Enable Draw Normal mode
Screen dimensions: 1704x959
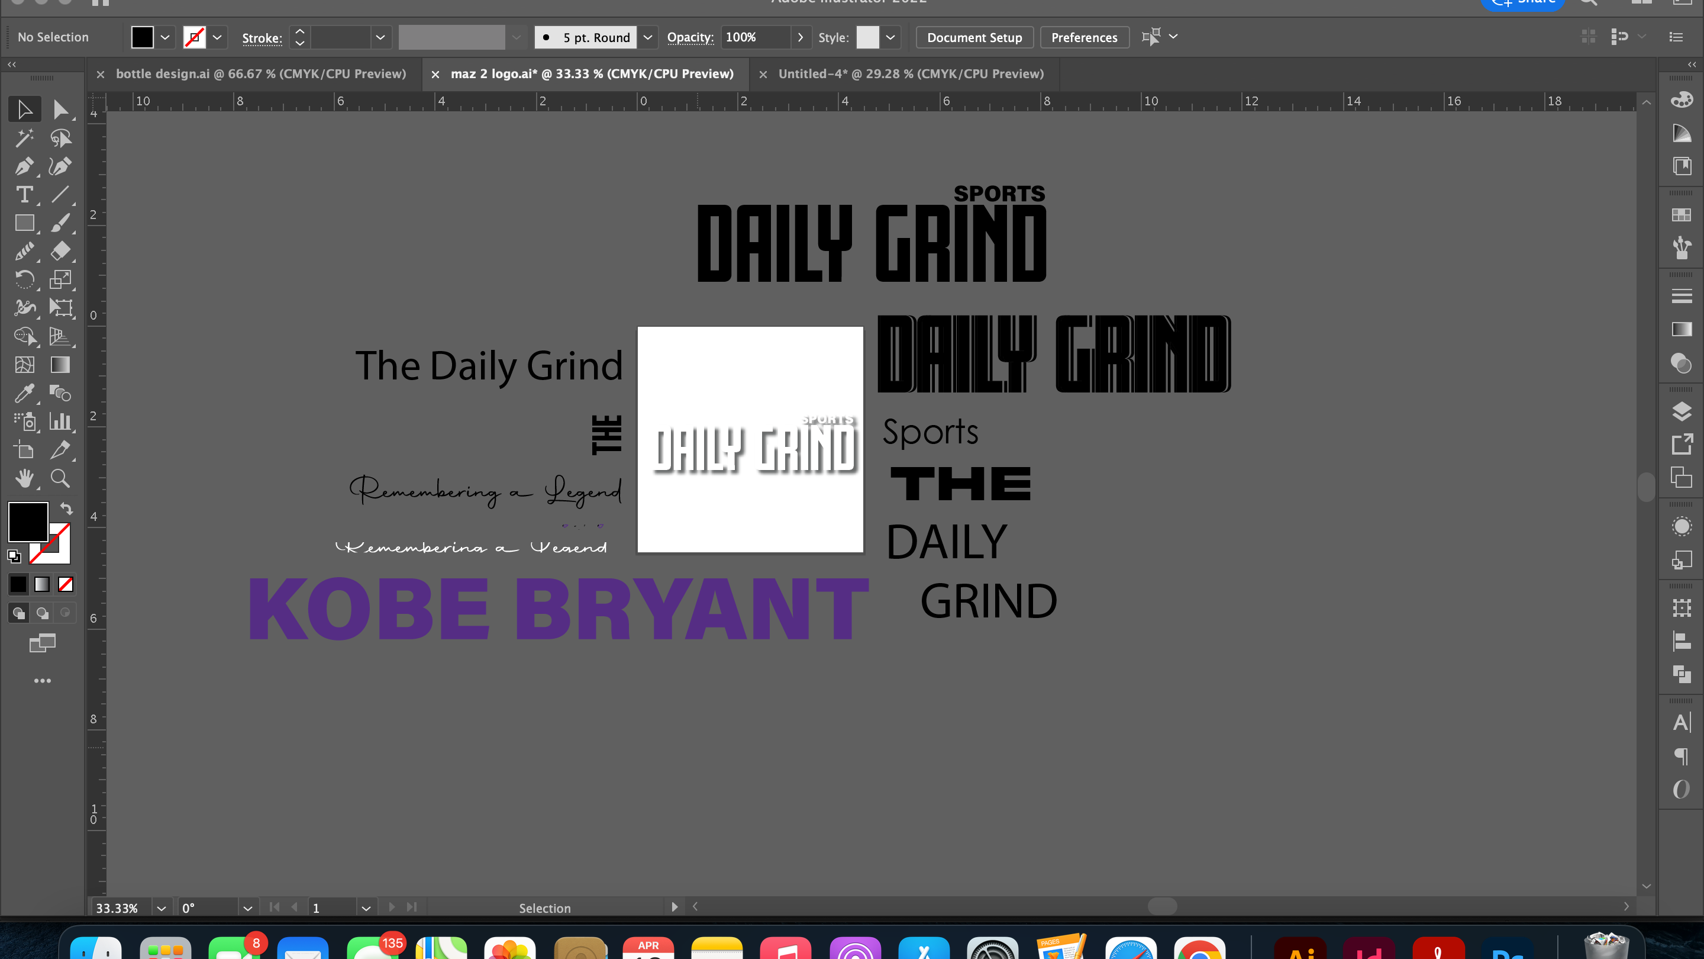[18, 613]
